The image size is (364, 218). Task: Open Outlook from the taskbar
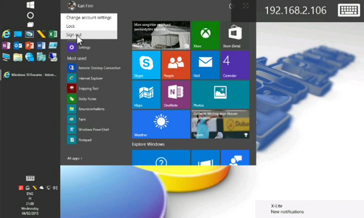click(18, 46)
